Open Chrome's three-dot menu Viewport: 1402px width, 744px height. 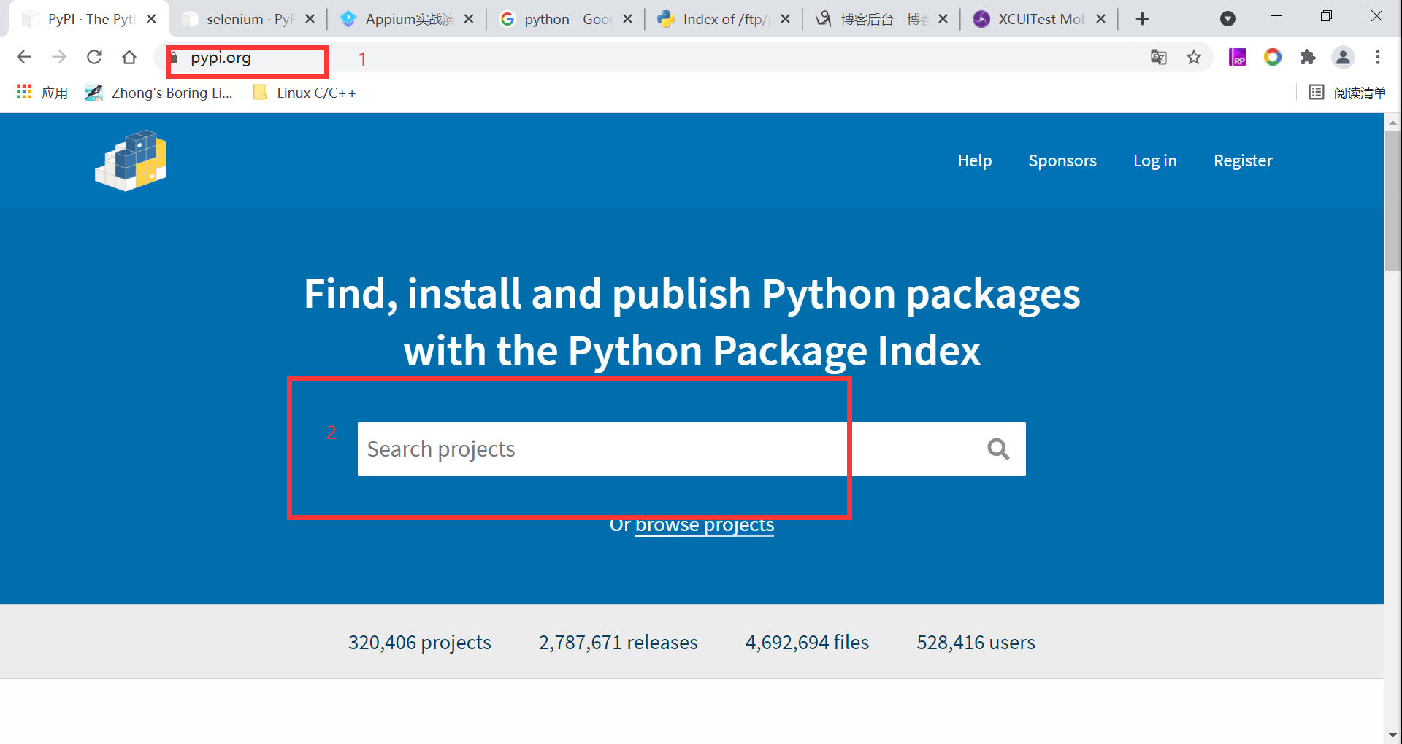(1378, 57)
